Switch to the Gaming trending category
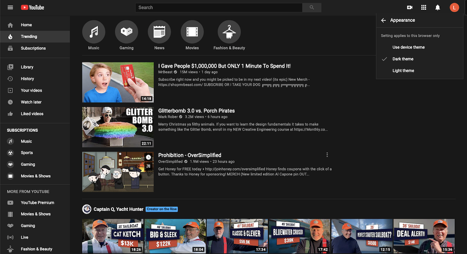The height and width of the screenshot is (254, 467). pyautogui.click(x=126, y=32)
